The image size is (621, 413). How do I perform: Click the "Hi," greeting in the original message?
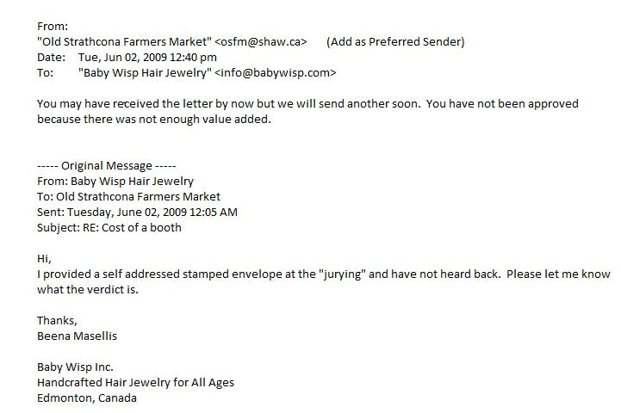tap(44, 258)
